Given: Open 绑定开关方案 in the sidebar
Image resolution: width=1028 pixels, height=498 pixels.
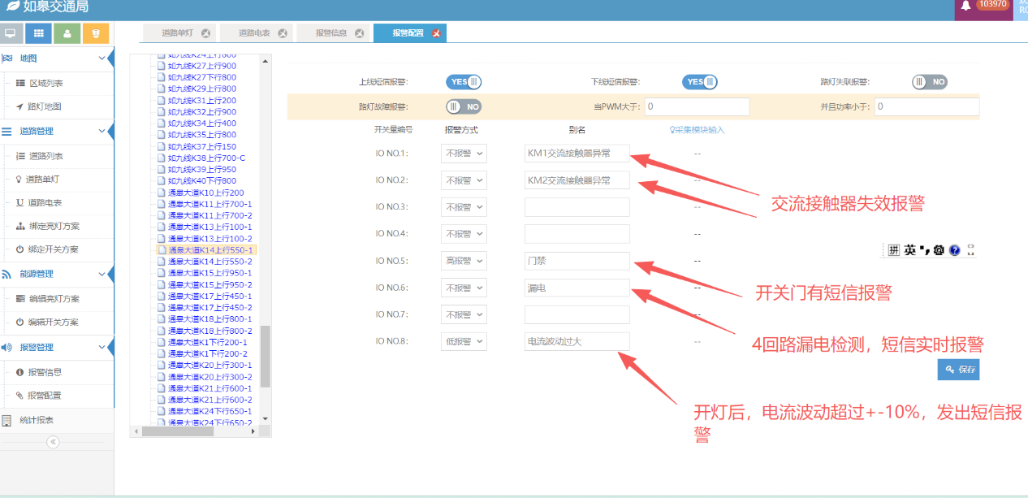Looking at the screenshot, I should tap(54, 249).
